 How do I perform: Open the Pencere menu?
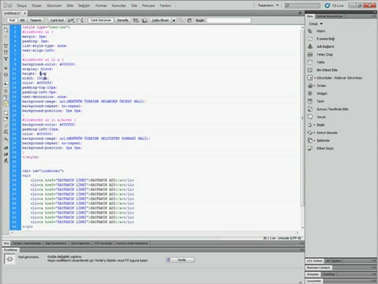pyautogui.click(x=148, y=6)
